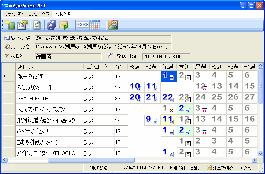Select the 銀河鉄道物語 title cell
This screenshot has width=265, height=174.
tap(50, 120)
